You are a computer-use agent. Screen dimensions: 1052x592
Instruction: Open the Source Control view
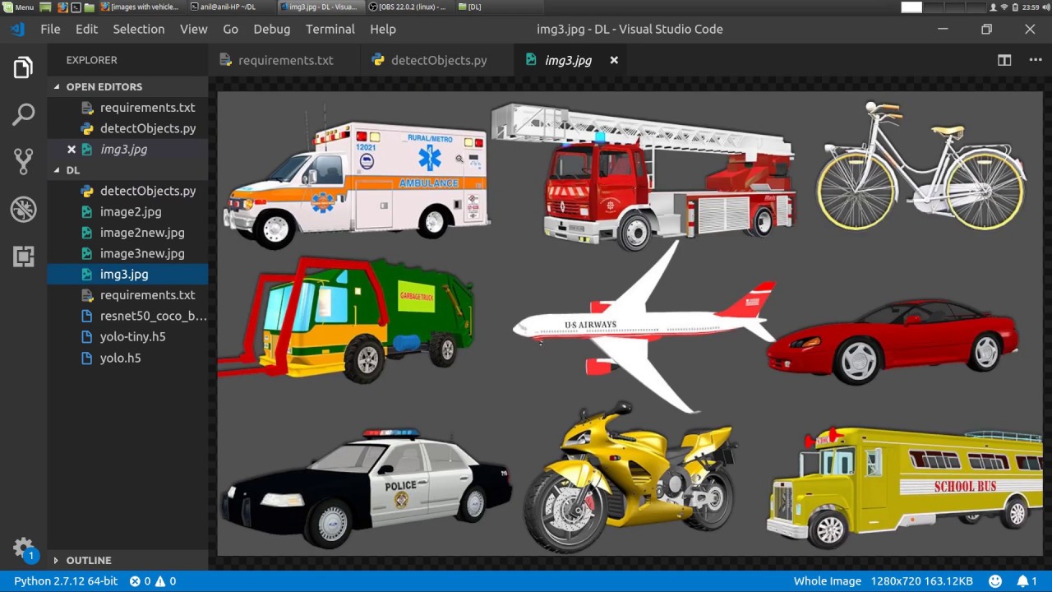23,161
